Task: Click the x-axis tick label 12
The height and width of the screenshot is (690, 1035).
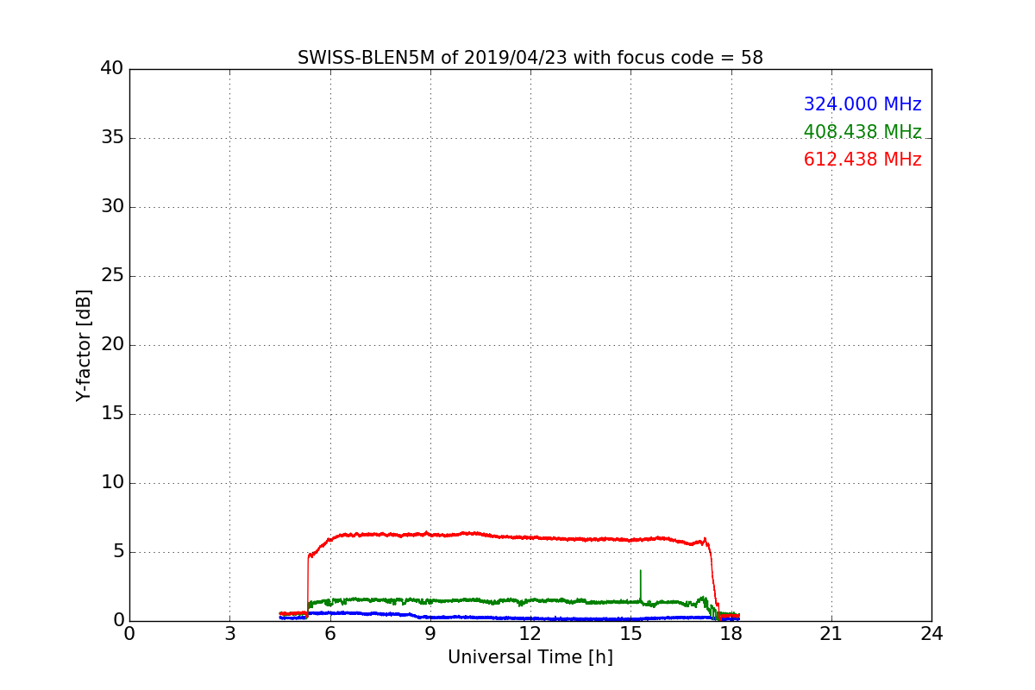Action: [530, 634]
